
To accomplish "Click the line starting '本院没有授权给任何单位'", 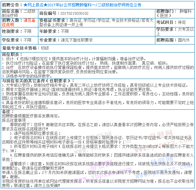I will coord(98,183).
